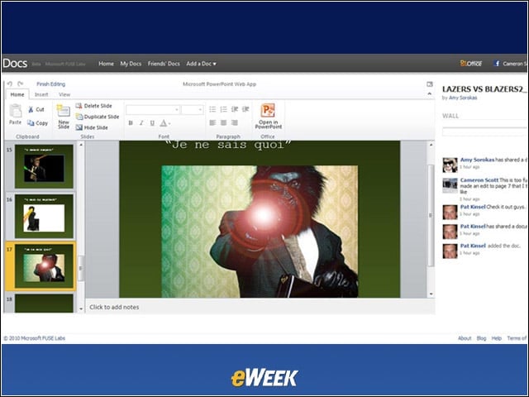Viewport: 529px width, 397px height.
Task: Open the About footer link
Action: 465,338
